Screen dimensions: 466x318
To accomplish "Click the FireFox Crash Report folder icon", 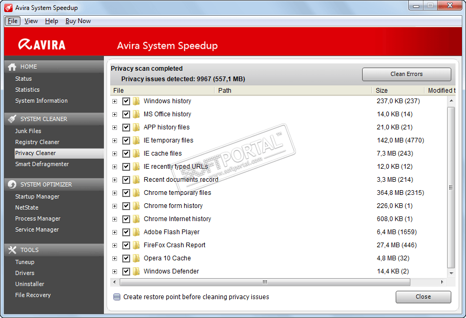I will pos(136,245).
